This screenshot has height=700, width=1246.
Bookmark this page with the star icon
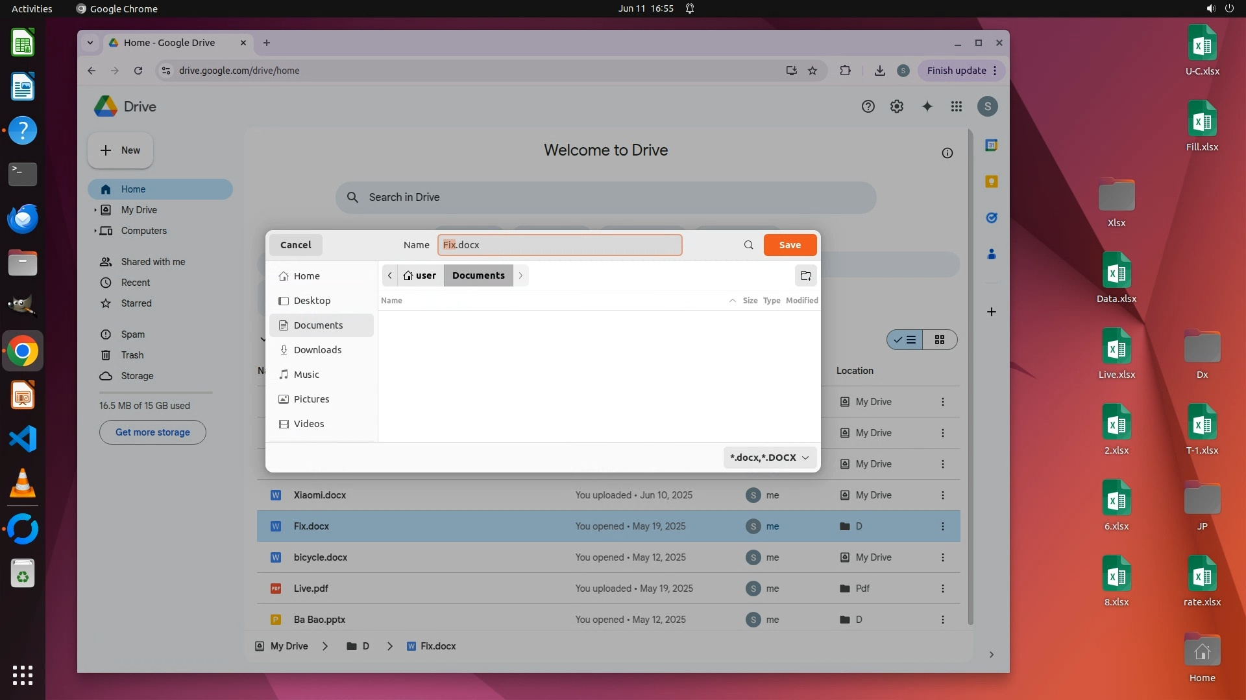coord(812,71)
